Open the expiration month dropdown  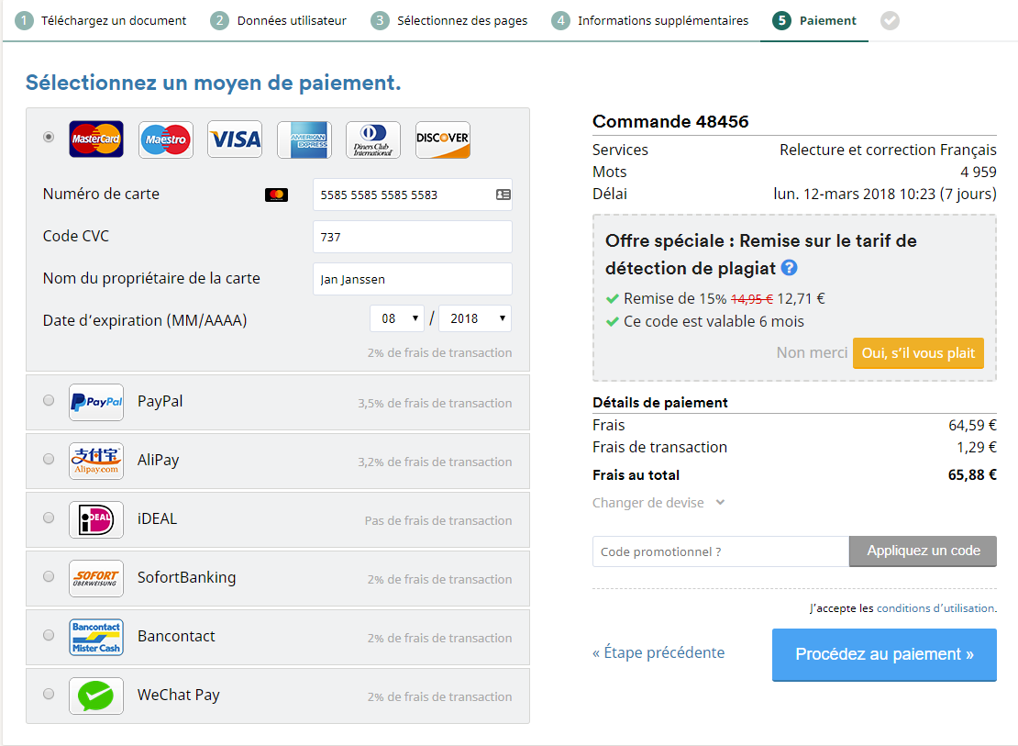[x=397, y=318]
